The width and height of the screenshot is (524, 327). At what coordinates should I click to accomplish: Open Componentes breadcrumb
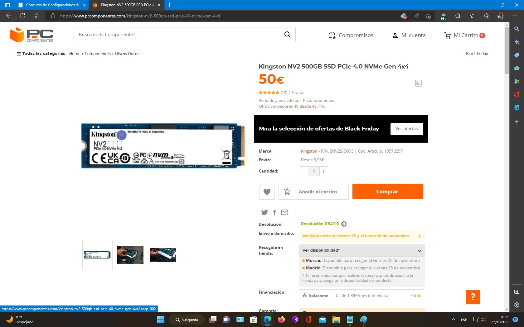[x=98, y=54]
